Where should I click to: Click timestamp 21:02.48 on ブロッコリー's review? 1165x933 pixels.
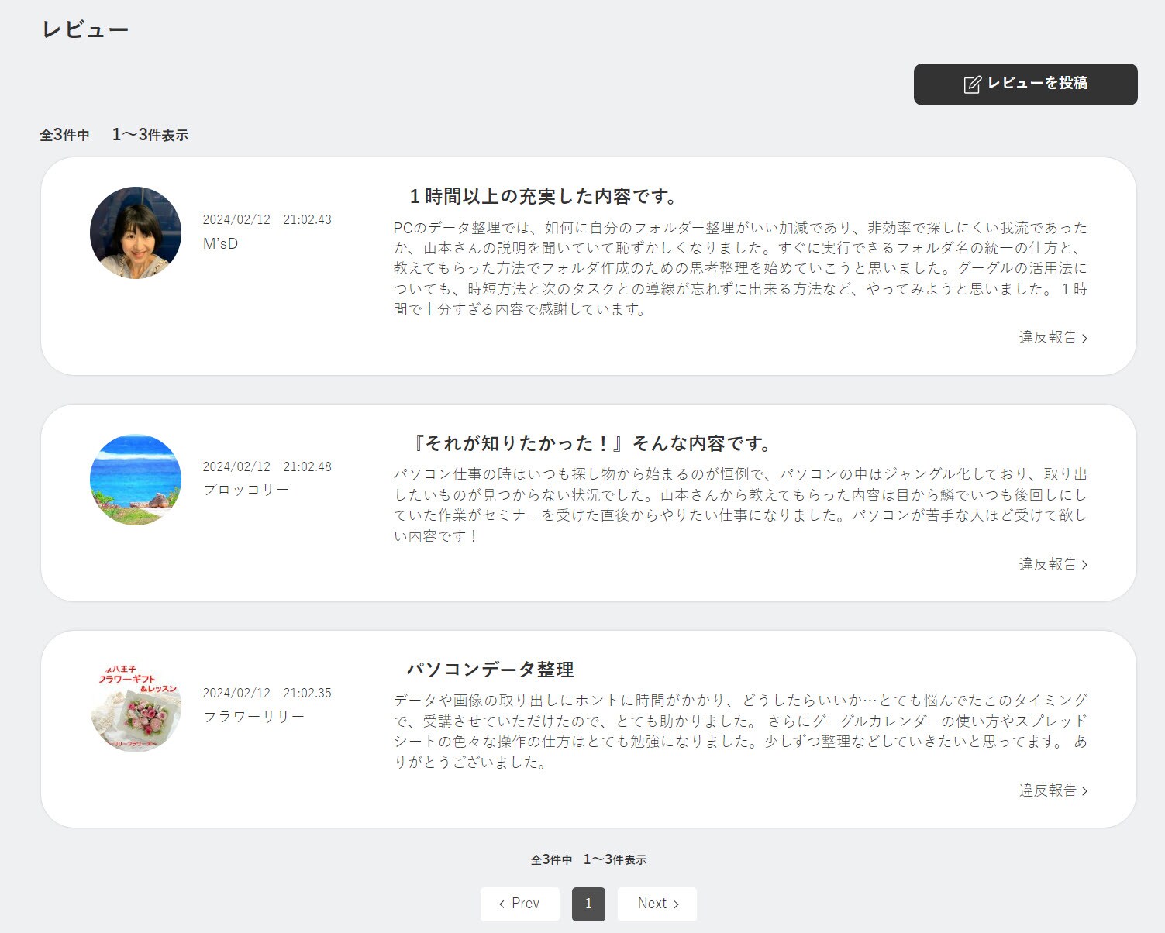tap(307, 466)
